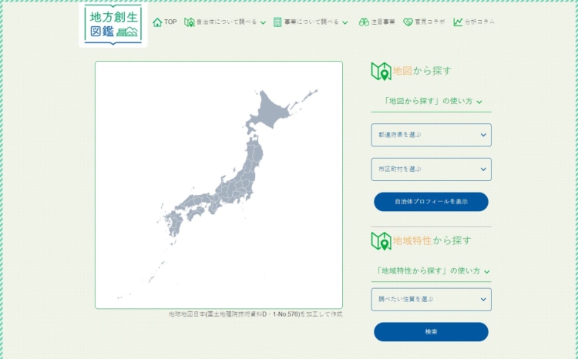Open the 事業について調べる menu
Screen dimensions: 578x359
click(311, 22)
